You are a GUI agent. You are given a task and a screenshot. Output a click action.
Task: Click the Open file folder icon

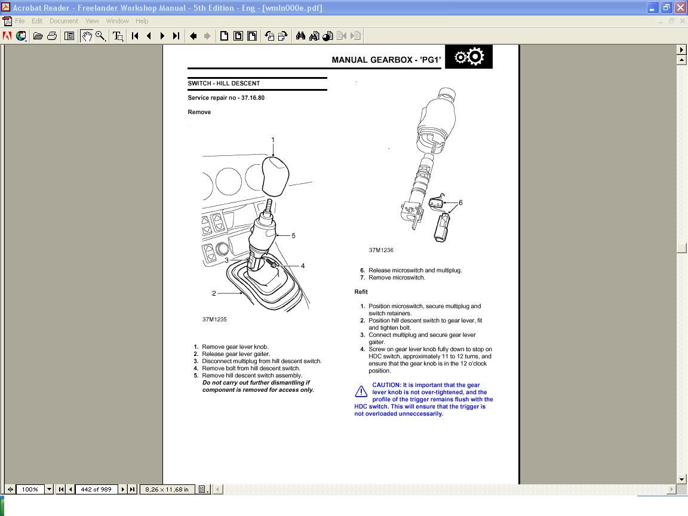point(38,36)
